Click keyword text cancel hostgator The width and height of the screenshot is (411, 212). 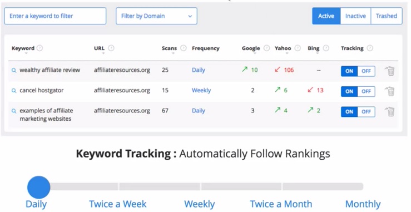42,90
